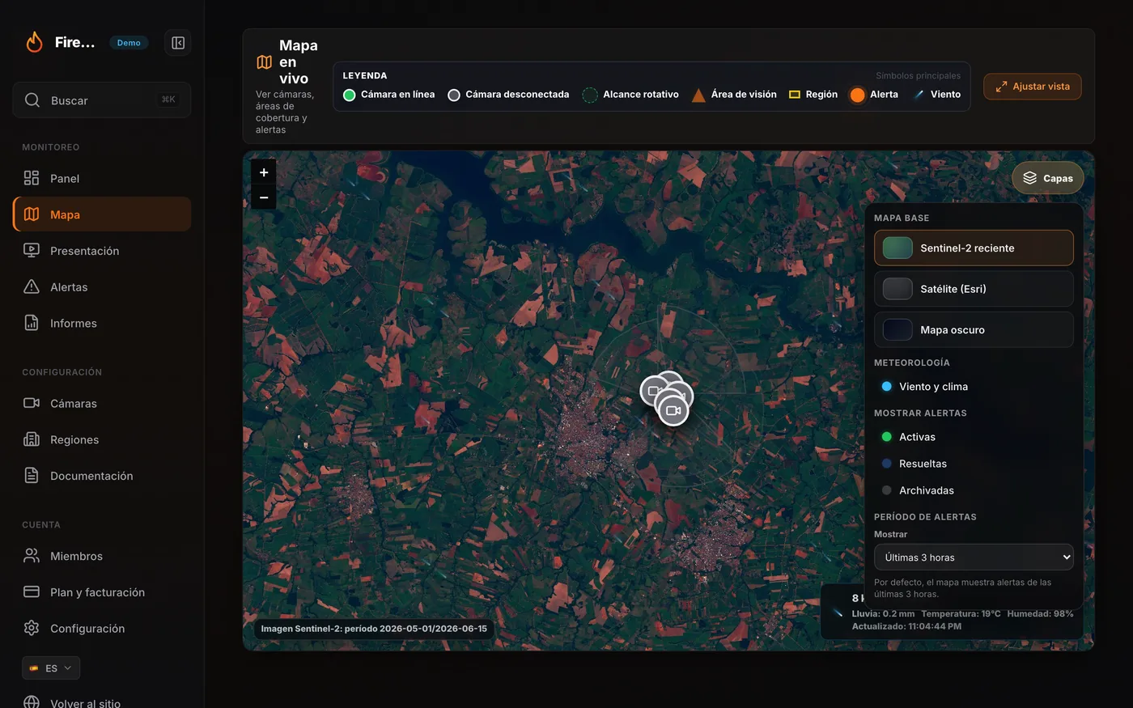Screen dimensions: 1133x708
Task: Click the expand arrows icon in Ajustar vista
Action: (1001, 87)
